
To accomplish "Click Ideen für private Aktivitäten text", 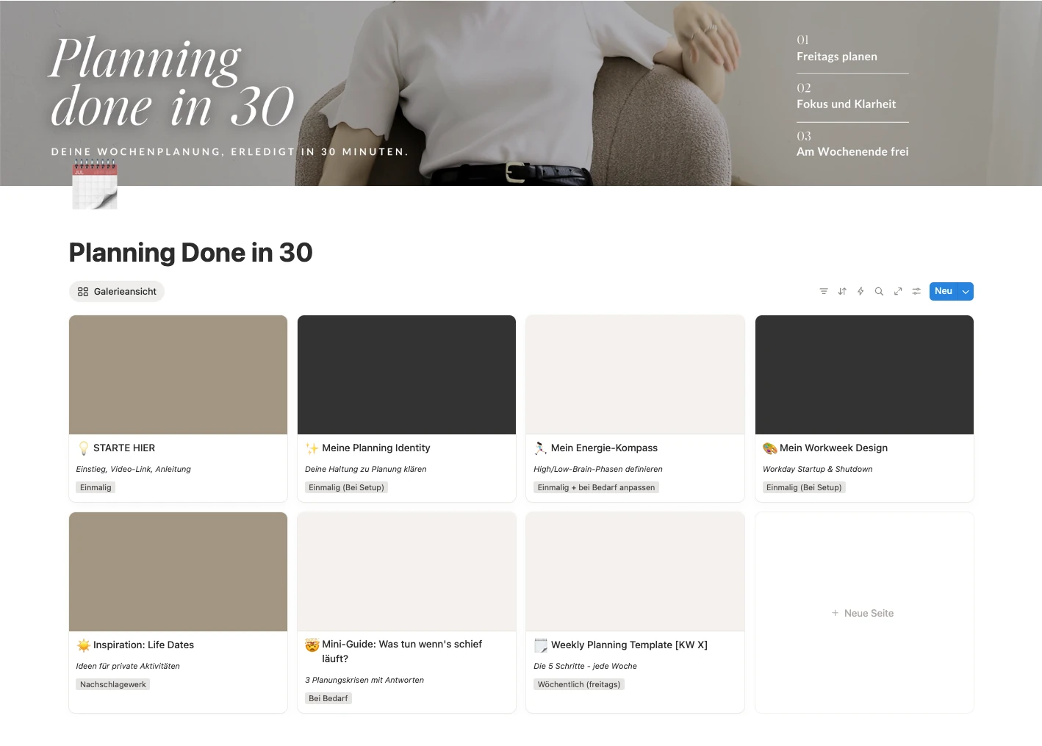I will [128, 666].
